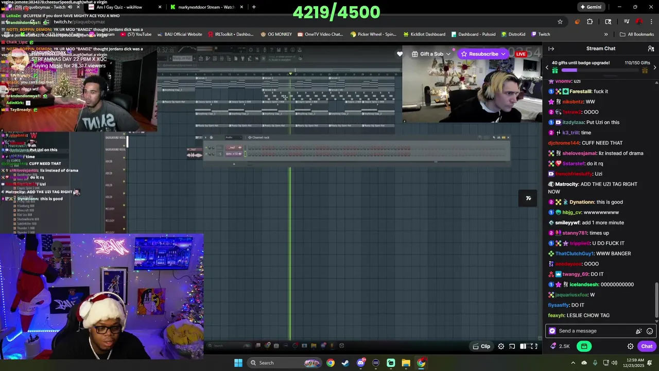Open the chat community users icon
This screenshot has height=371, width=659.
651,48
